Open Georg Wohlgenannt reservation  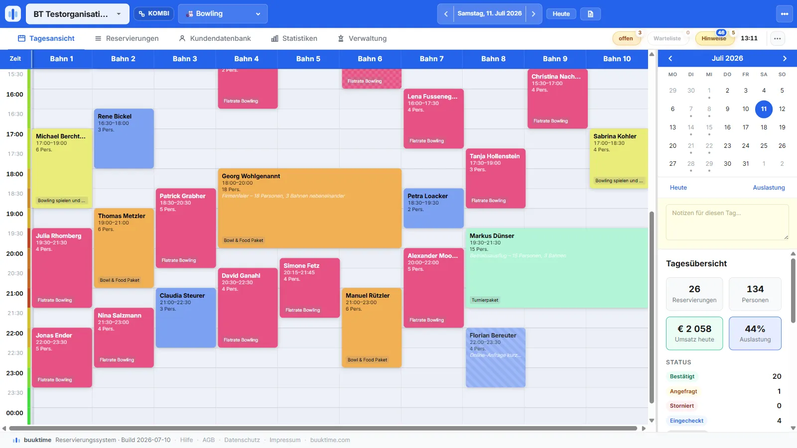tap(309, 208)
